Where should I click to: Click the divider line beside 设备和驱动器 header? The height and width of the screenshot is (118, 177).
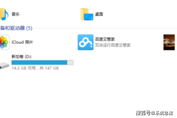pos(106,28)
